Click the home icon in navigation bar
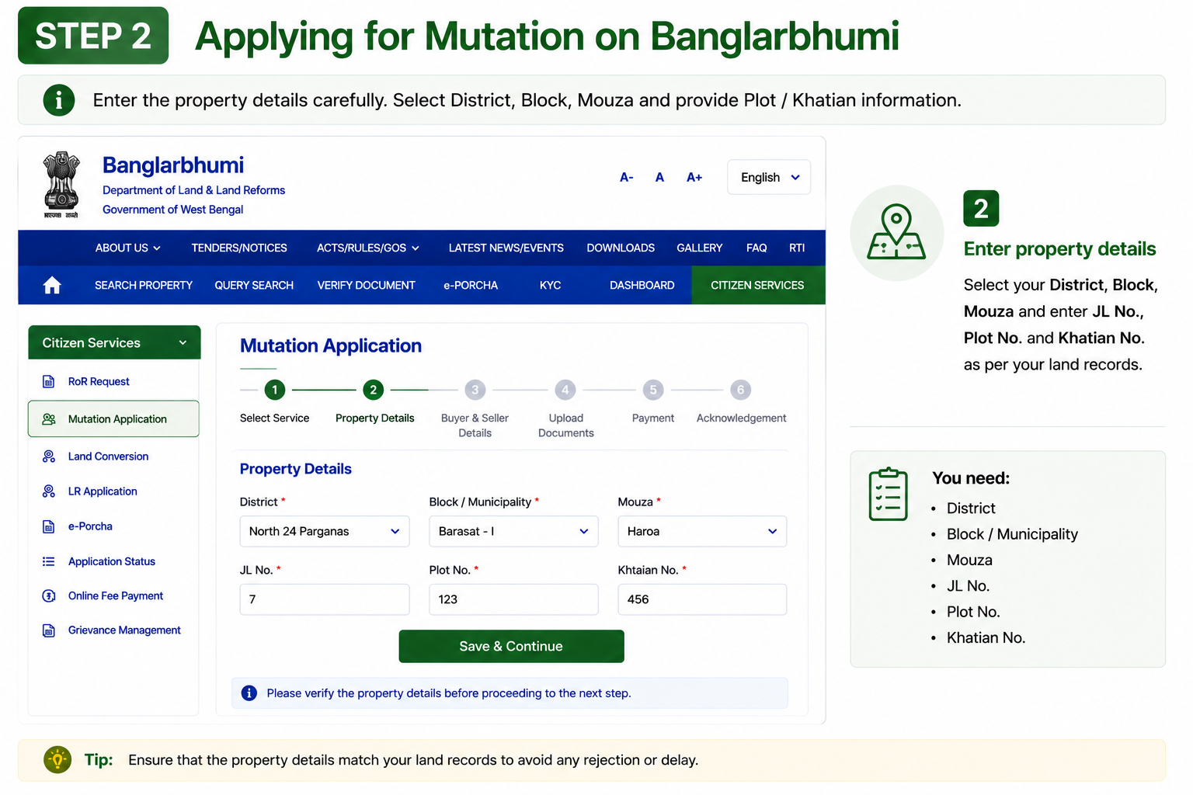1193x795 pixels. click(x=52, y=286)
